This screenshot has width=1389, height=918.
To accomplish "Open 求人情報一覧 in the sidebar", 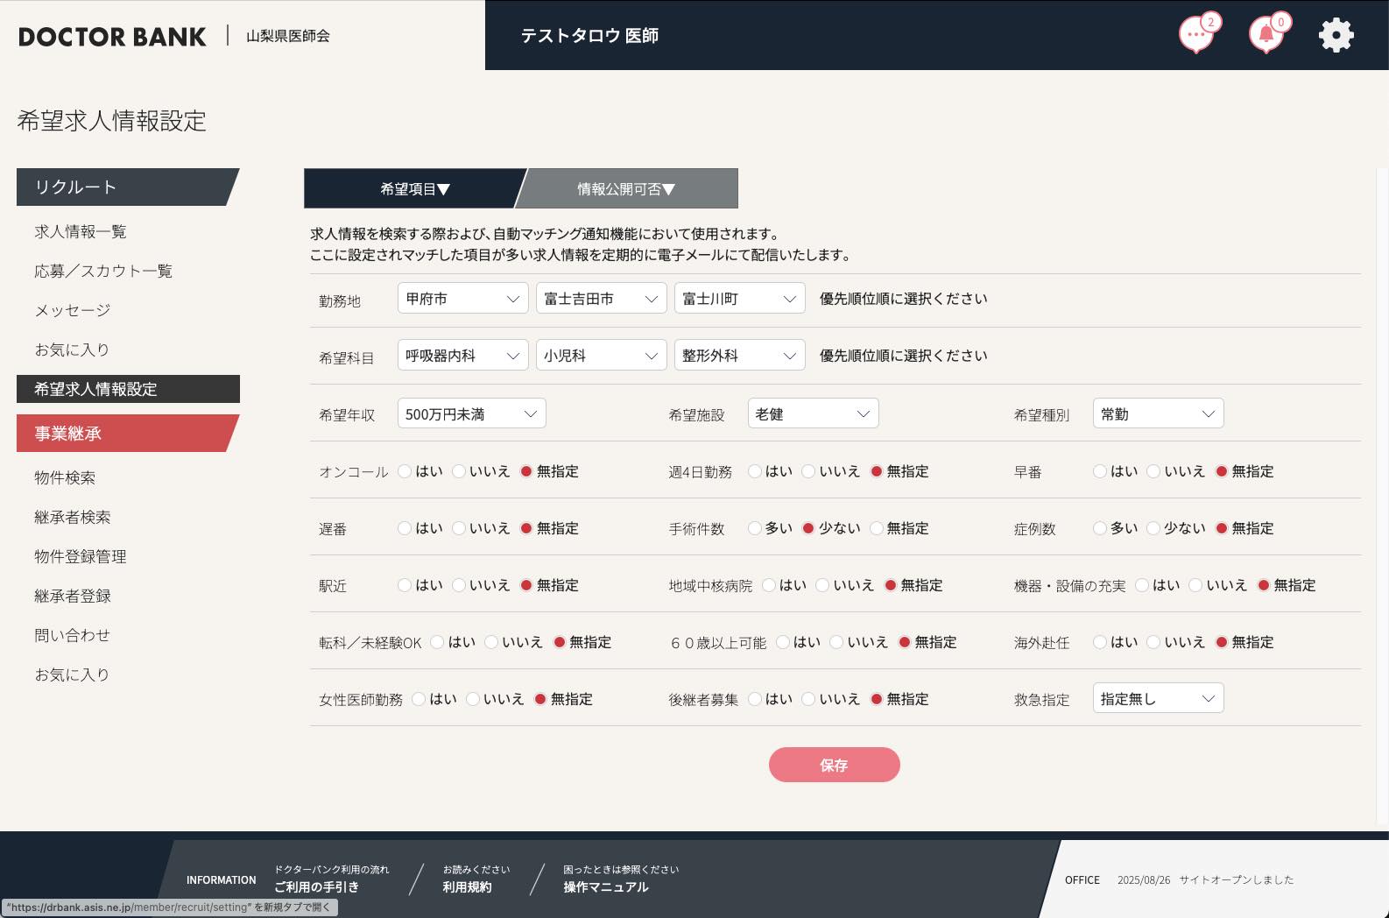I will click(x=81, y=231).
